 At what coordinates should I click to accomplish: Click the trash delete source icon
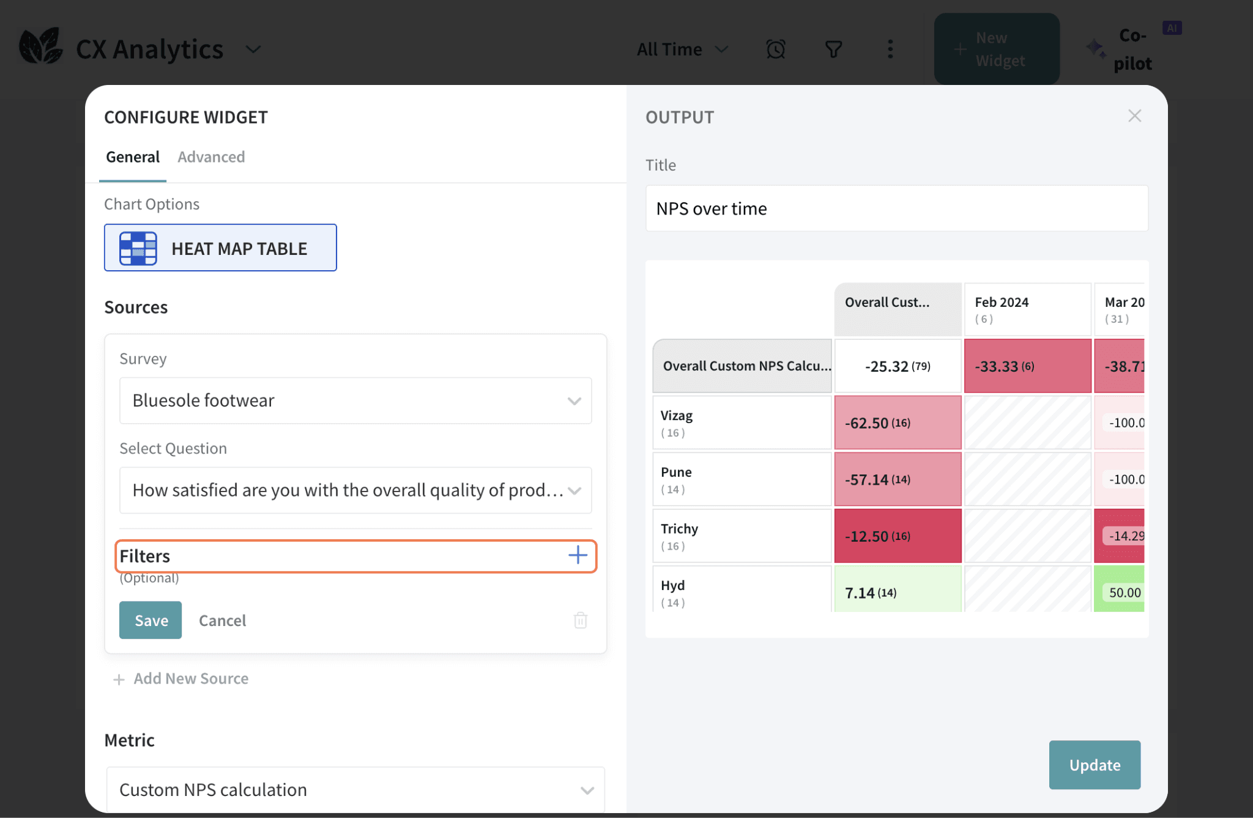coord(580,620)
